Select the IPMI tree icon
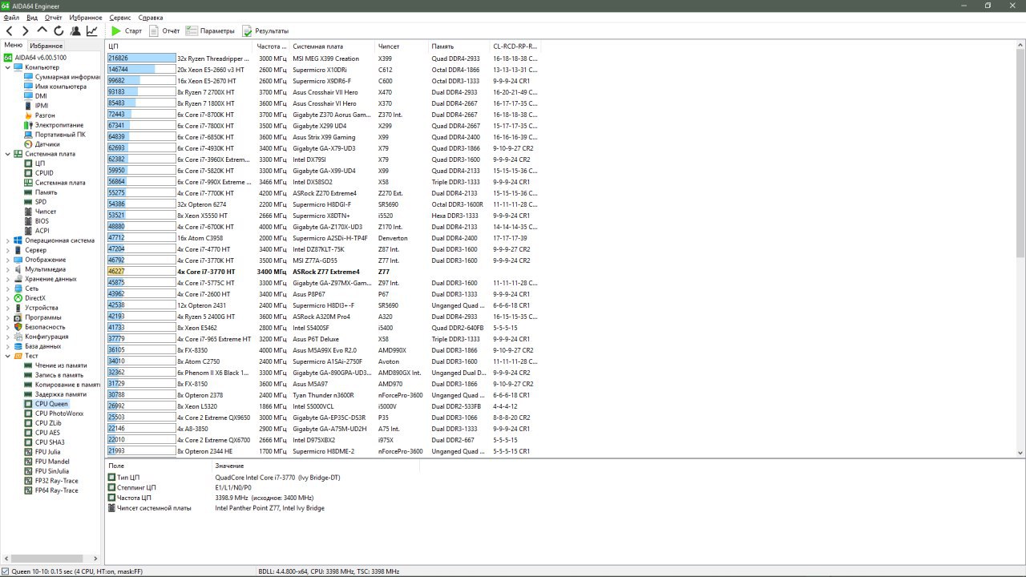Image resolution: width=1026 pixels, height=577 pixels. click(x=28, y=106)
